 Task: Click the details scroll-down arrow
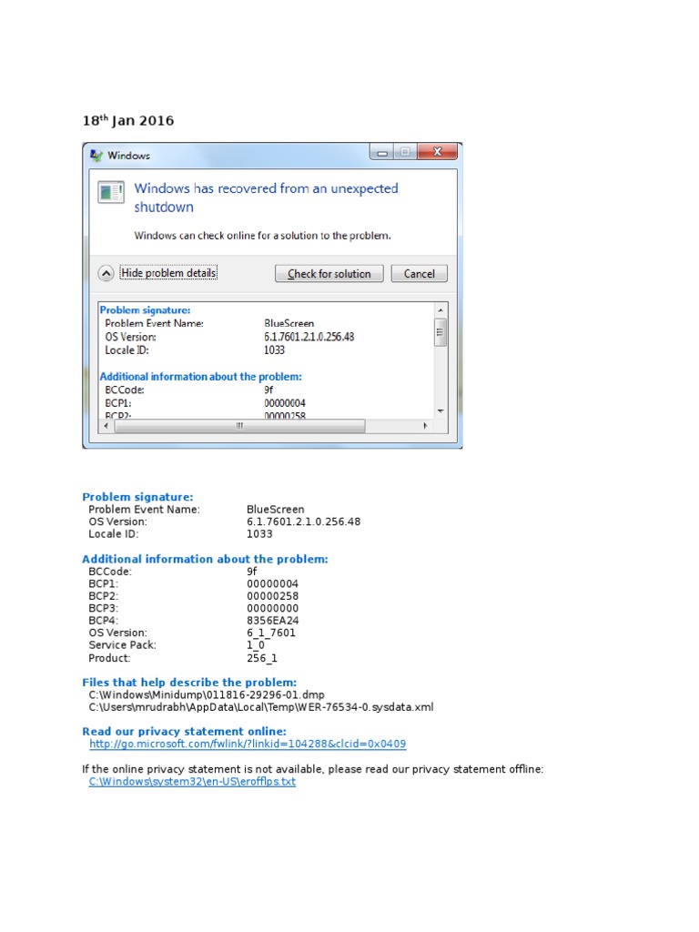441,410
